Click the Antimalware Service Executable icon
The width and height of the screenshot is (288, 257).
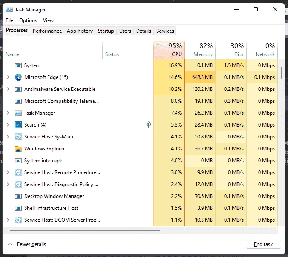[18, 89]
